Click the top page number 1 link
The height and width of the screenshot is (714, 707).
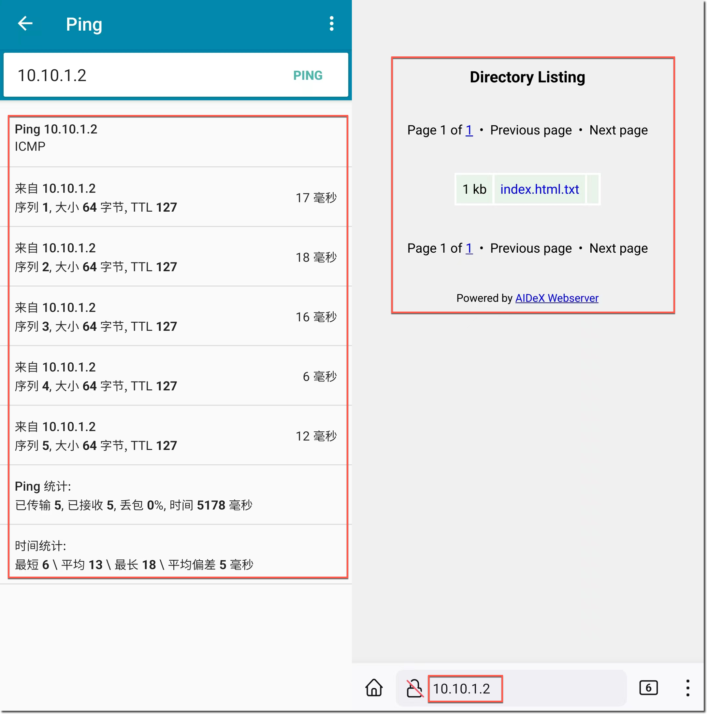pos(469,130)
